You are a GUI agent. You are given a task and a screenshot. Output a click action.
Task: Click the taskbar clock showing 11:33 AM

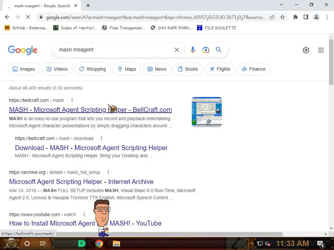293,243
